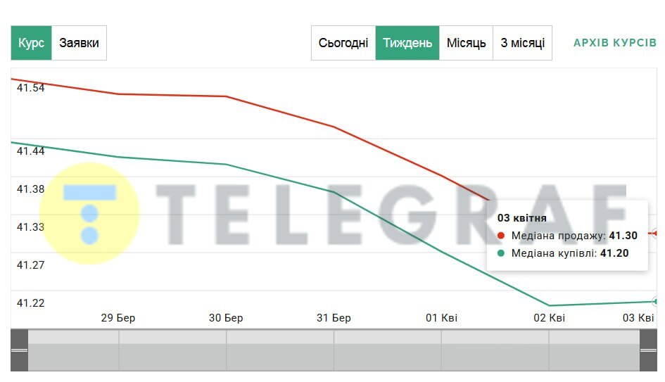This screenshot has height=382, width=665.
Task: Select the Тиждень period button
Action: coord(407,43)
